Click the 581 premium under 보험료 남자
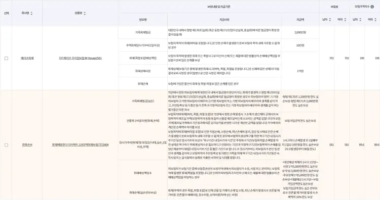 (x=331, y=144)
